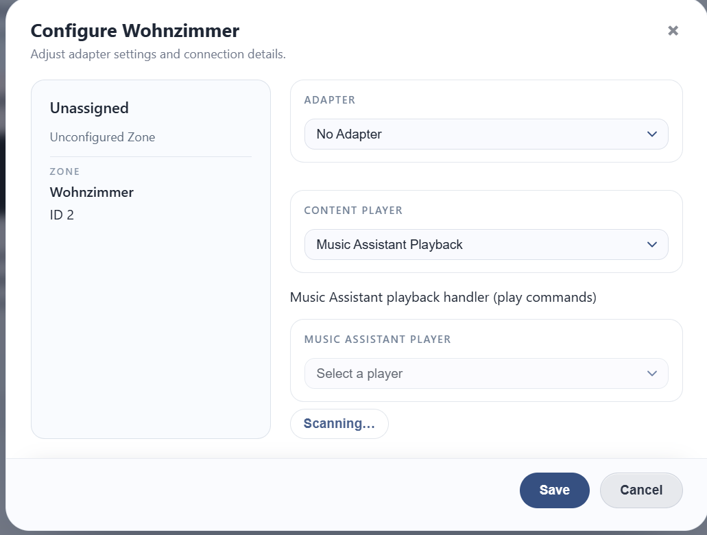Click the chevron arrow in Adapter field
The width and height of the screenshot is (707, 535).
click(652, 134)
